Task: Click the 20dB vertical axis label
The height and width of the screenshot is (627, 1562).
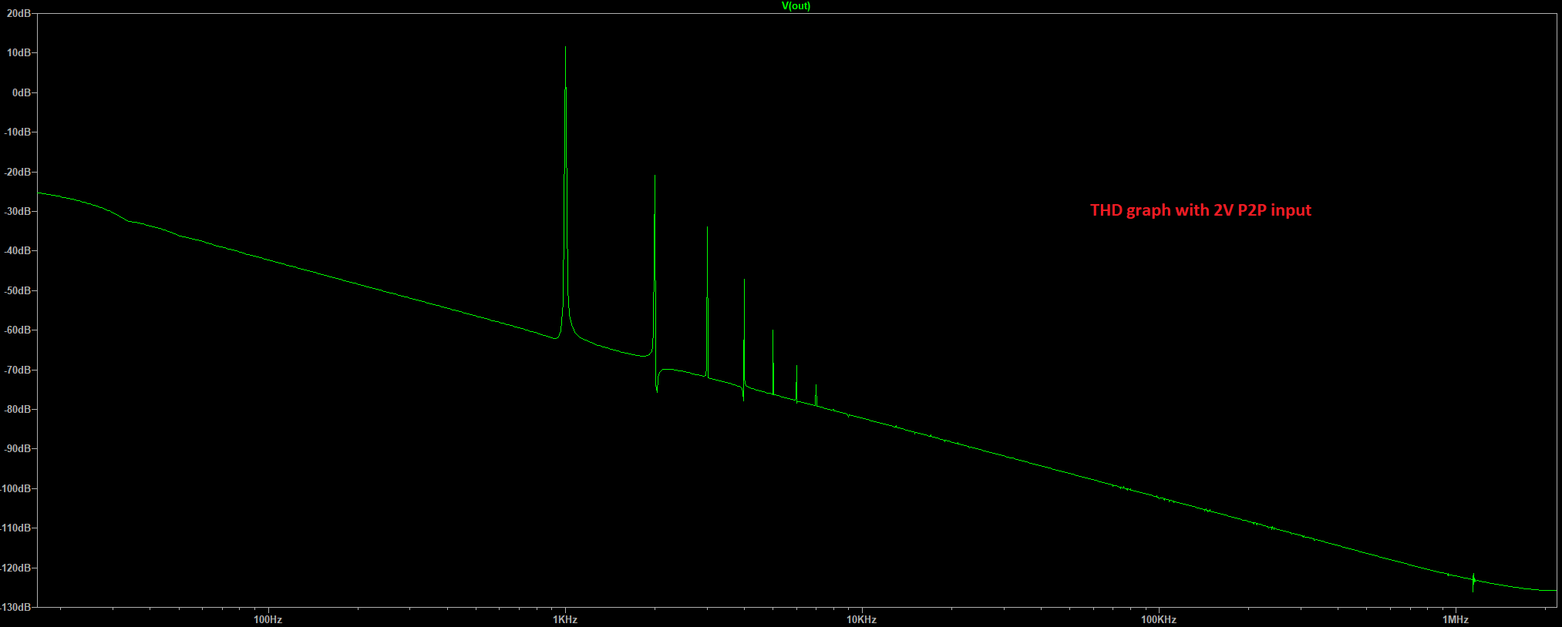Action: 19,13
